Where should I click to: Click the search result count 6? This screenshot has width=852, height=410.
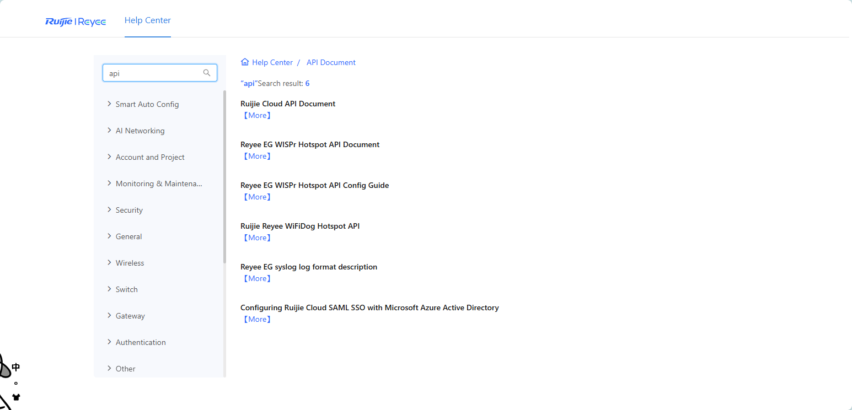(307, 83)
